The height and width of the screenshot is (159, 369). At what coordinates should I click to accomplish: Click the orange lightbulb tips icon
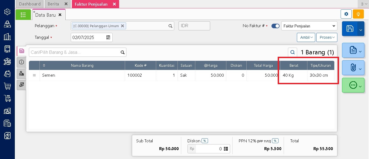click(358, 14)
